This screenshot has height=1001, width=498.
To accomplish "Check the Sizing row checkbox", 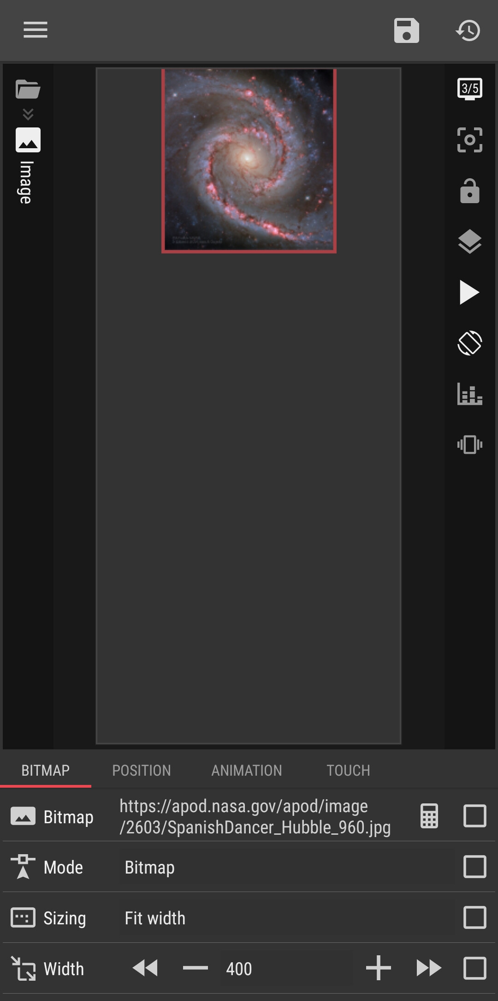I will click(x=474, y=917).
